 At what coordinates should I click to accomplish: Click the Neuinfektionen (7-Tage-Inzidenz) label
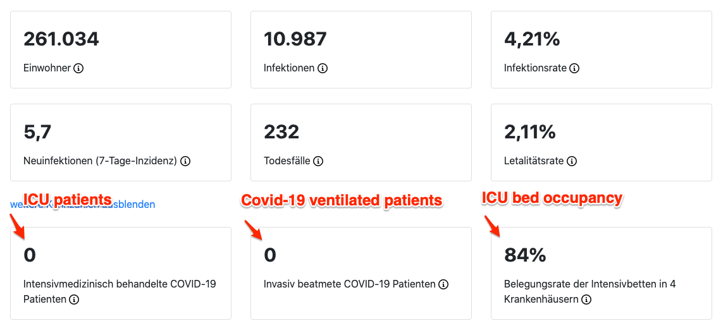pyautogui.click(x=100, y=161)
